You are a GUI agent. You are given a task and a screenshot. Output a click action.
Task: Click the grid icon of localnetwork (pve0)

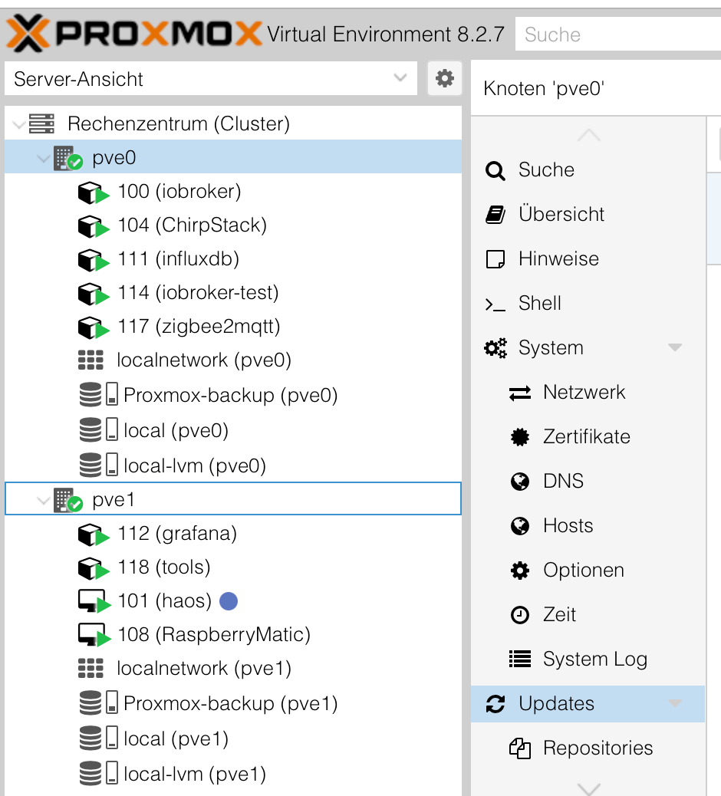[x=91, y=360]
